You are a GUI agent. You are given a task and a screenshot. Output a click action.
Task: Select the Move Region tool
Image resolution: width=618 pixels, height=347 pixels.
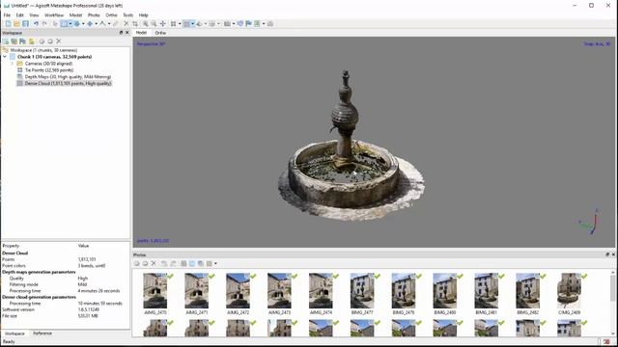click(x=77, y=24)
